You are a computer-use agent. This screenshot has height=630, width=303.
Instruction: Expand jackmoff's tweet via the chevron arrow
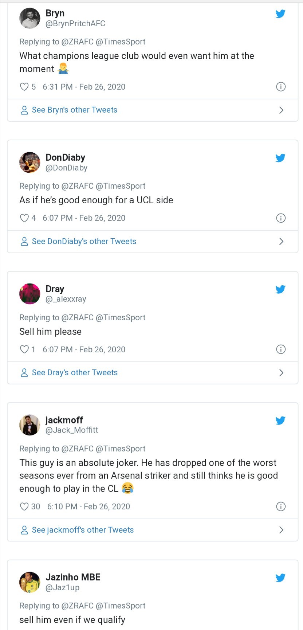pyautogui.click(x=281, y=530)
